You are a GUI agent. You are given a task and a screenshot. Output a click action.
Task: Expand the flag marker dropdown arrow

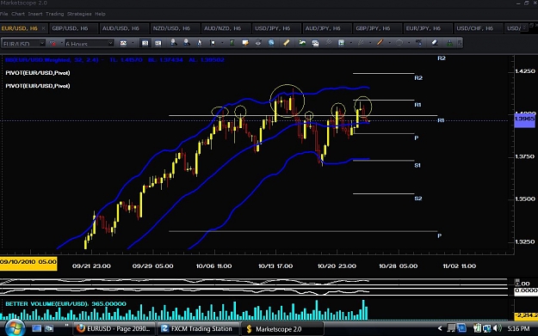(222, 43)
